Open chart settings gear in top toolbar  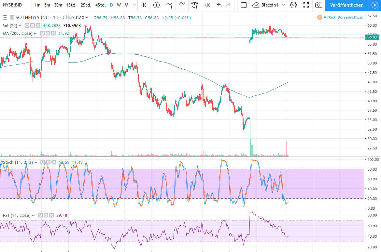click(x=293, y=5)
